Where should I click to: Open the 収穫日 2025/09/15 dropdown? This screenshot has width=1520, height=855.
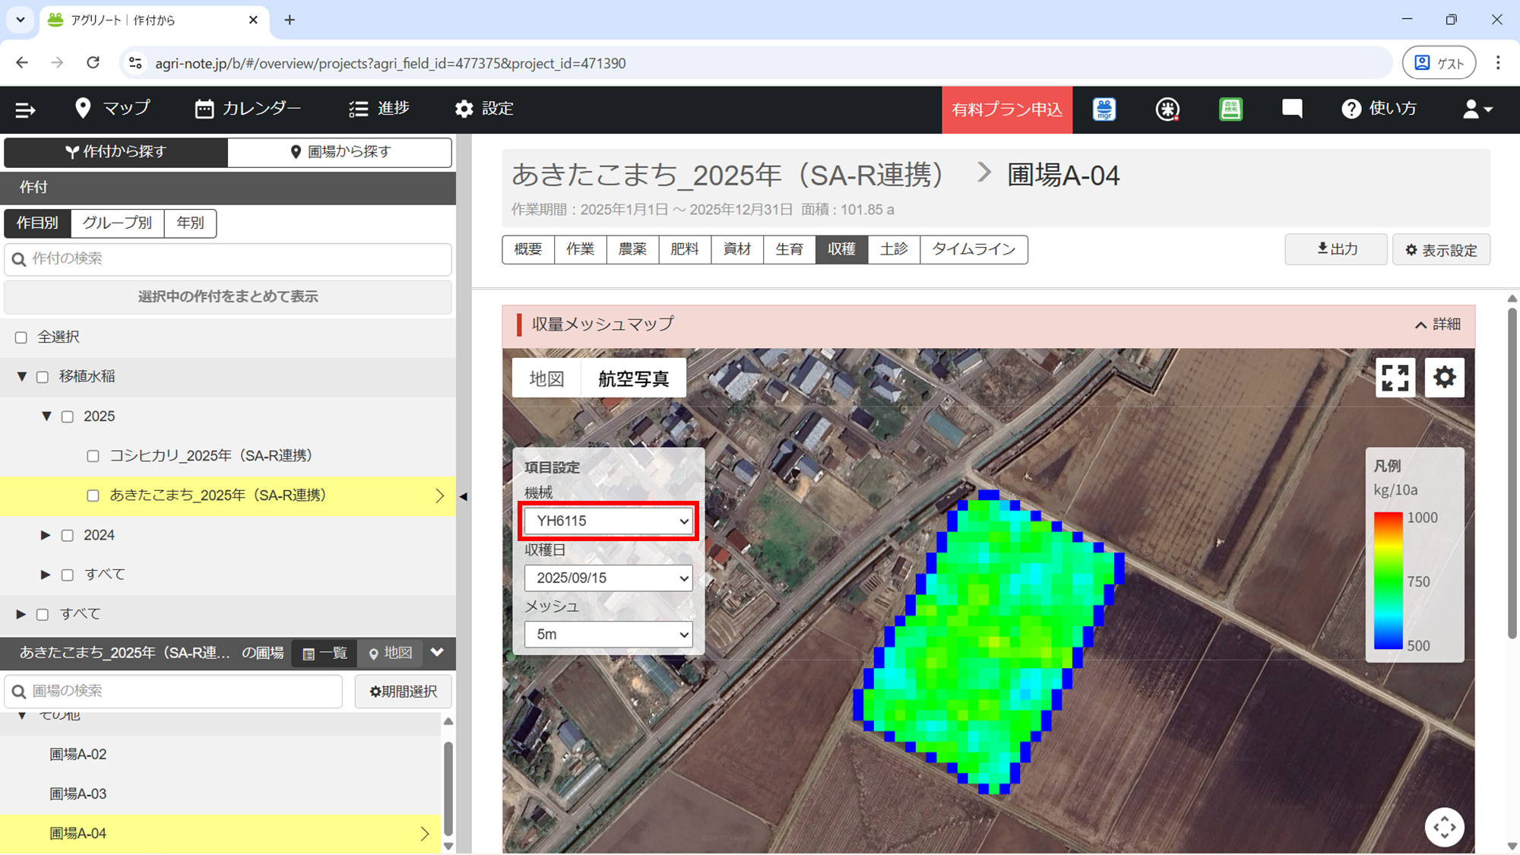click(x=609, y=578)
